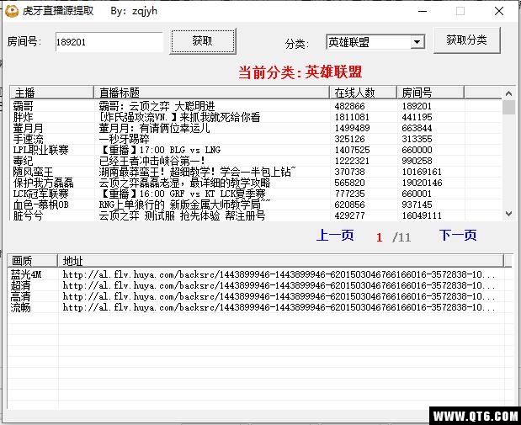The width and height of the screenshot is (521, 425).
Task: Select streamer row 保护我方磊磊
Action: click(256, 183)
